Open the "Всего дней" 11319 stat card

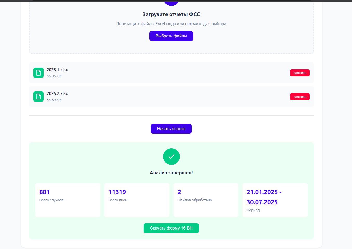[137, 200]
